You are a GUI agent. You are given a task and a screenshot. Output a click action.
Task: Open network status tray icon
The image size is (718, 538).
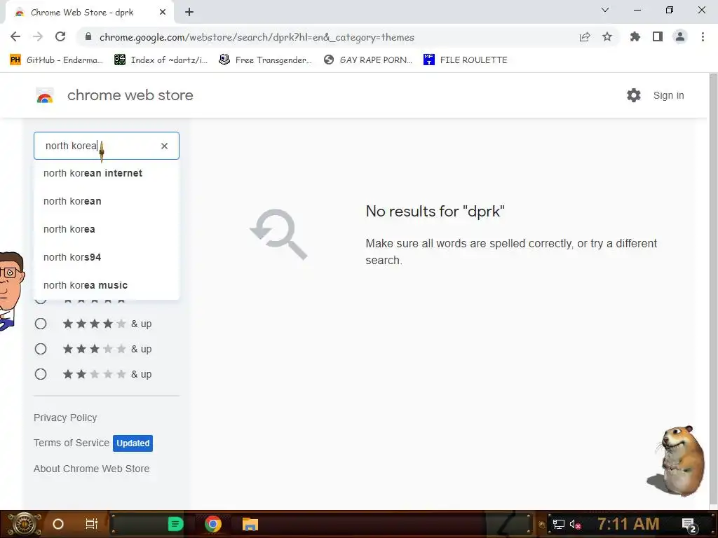click(559, 524)
